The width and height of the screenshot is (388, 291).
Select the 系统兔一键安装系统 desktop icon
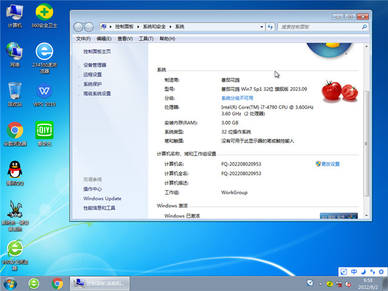(15, 216)
